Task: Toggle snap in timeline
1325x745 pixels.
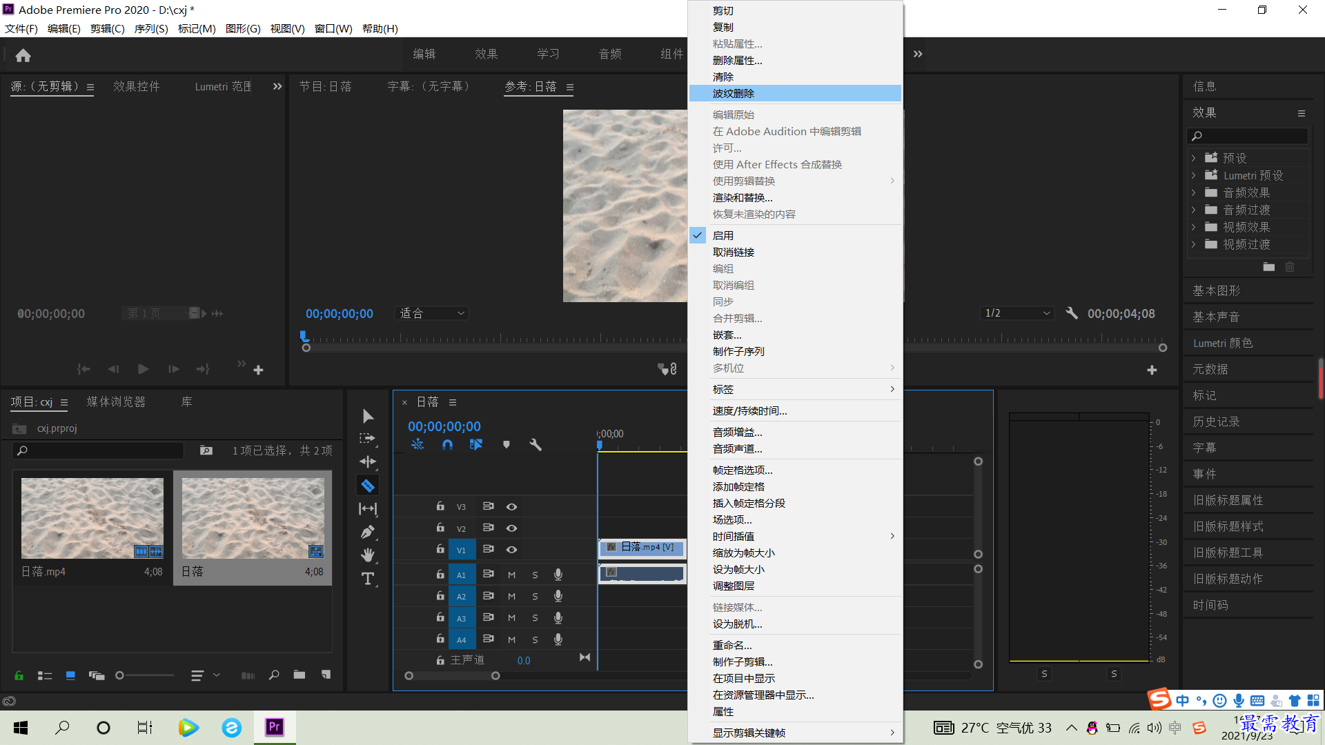Action: click(447, 445)
